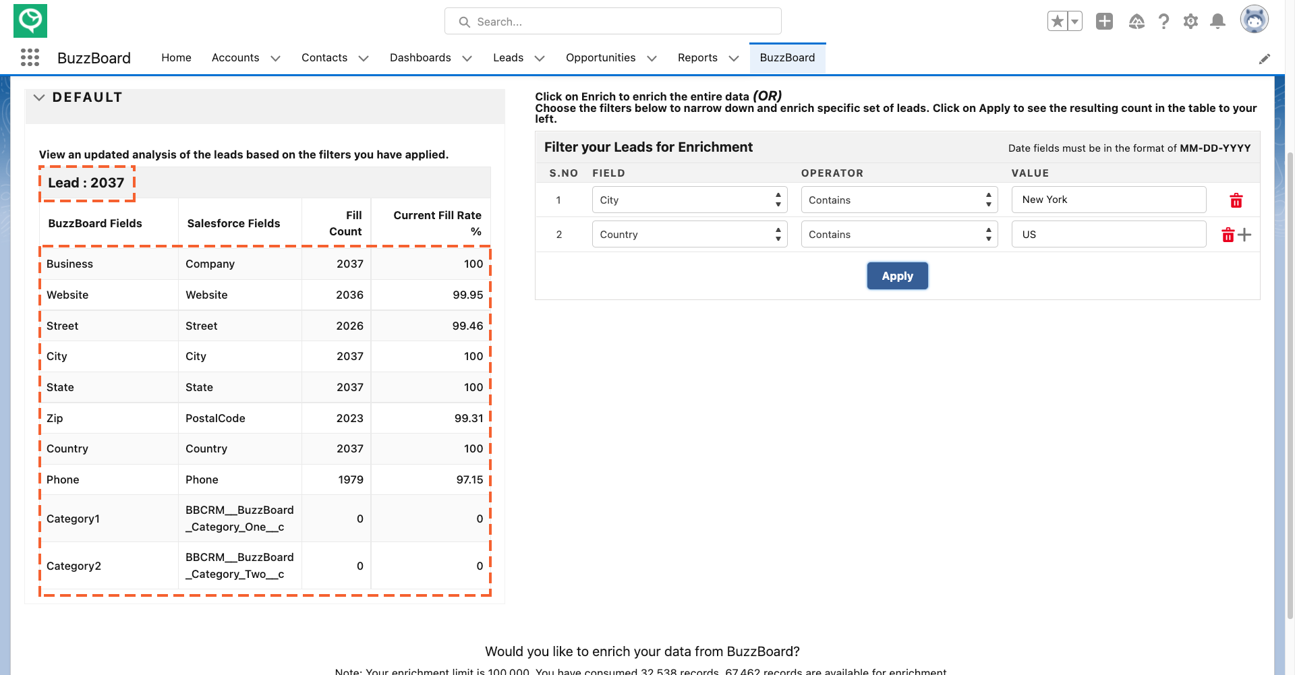
Task: Click the 'Lead : 2037' count label
Action: (86, 183)
